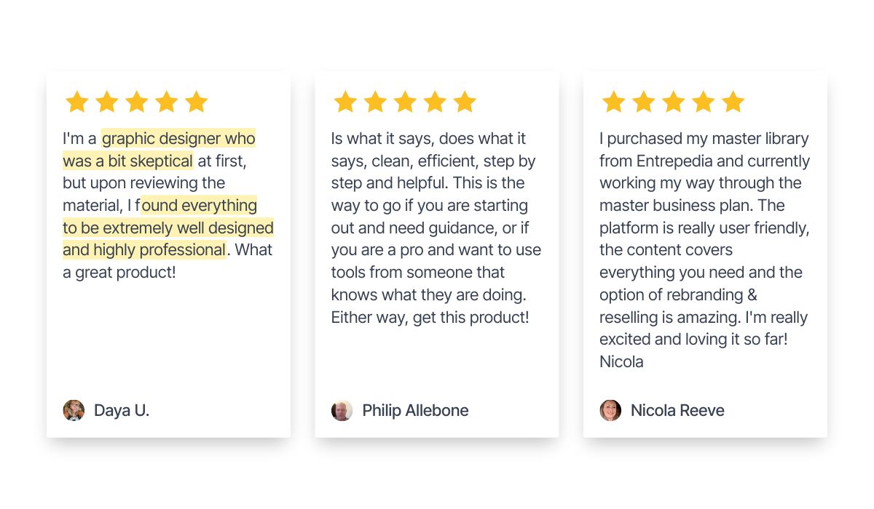Click highlighted text 'graphic designer who'

coord(178,138)
